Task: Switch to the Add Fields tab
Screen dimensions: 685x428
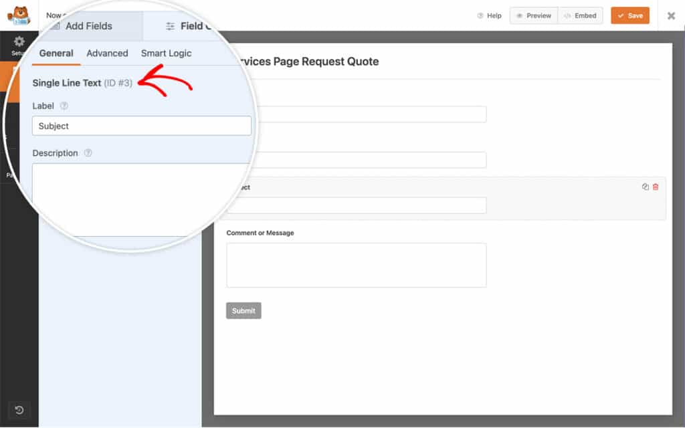Action: 90,26
